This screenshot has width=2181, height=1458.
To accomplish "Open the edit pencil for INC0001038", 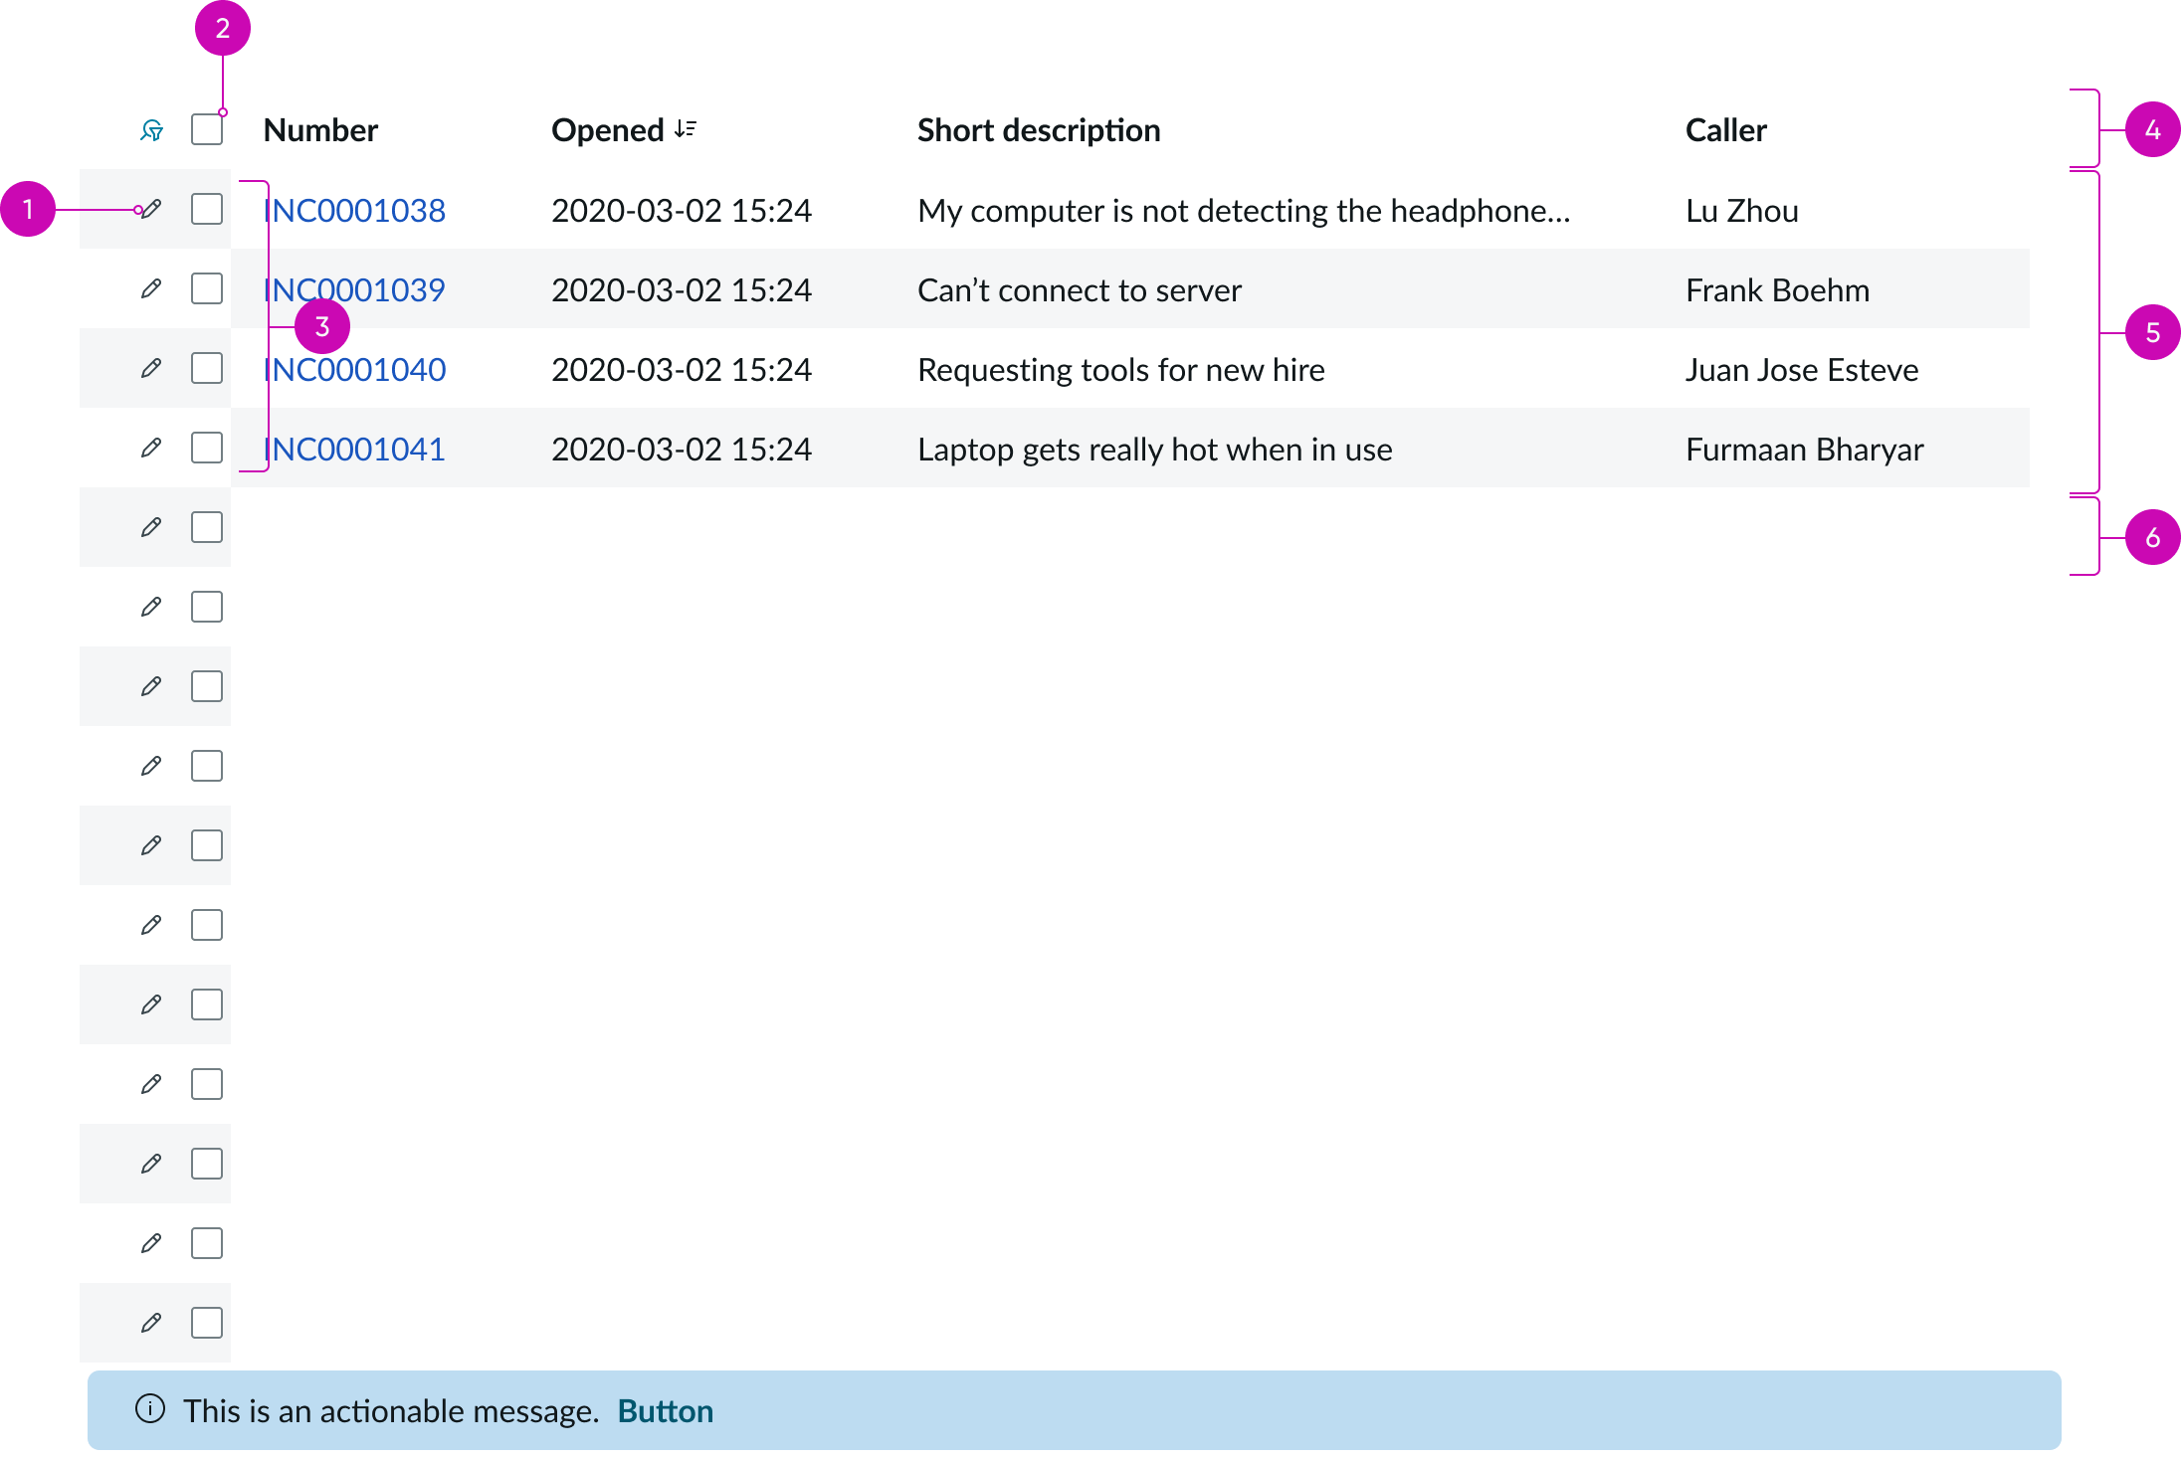I will pyautogui.click(x=151, y=210).
